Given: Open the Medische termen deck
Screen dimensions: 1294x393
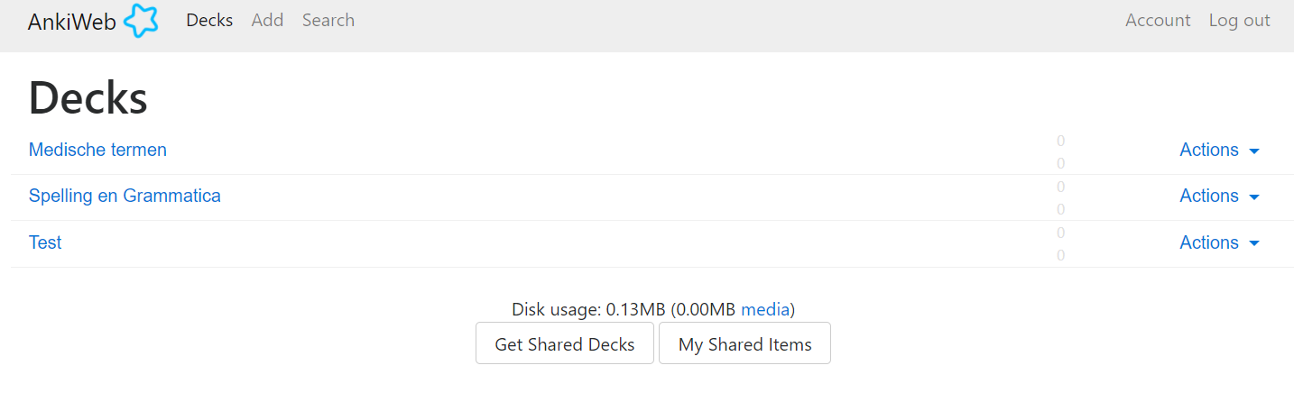Looking at the screenshot, I should tap(97, 150).
